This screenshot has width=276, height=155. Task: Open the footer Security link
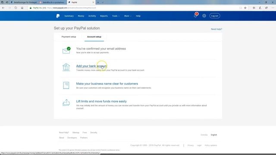[x=94, y=133]
